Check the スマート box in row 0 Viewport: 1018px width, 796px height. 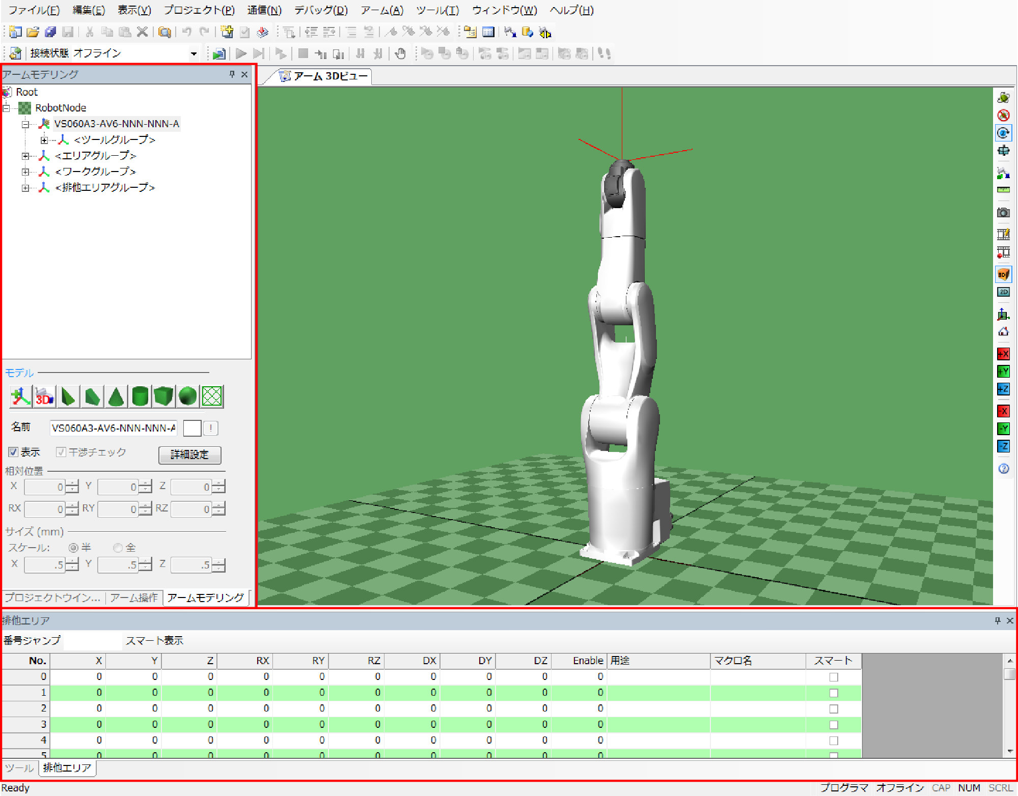click(833, 677)
